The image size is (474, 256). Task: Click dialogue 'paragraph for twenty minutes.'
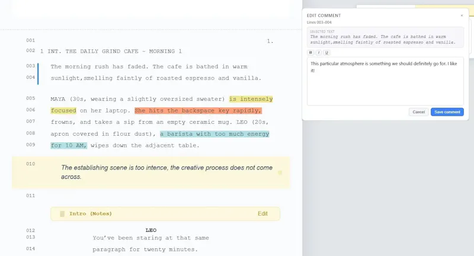145,249
